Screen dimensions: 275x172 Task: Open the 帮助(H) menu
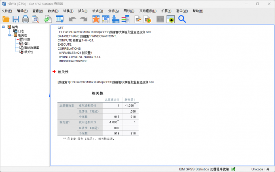click(198, 11)
